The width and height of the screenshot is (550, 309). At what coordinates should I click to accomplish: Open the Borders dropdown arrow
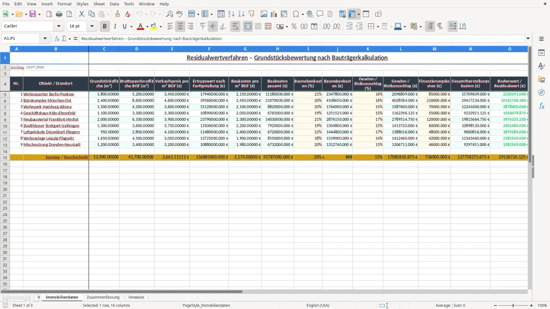click(378, 27)
